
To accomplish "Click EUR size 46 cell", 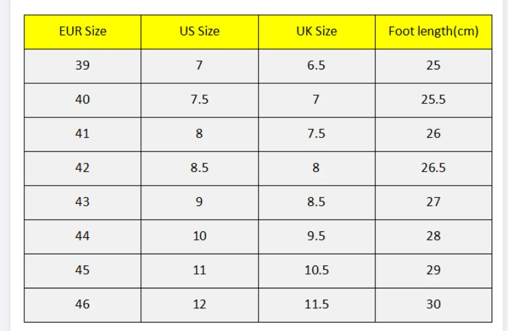I will (x=83, y=304).
